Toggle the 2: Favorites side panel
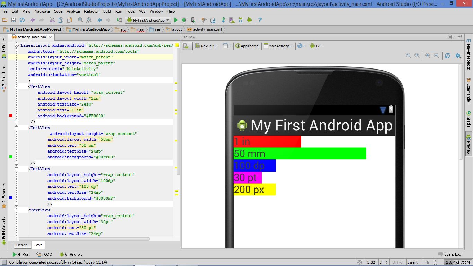473x266 pixels. tap(4, 195)
